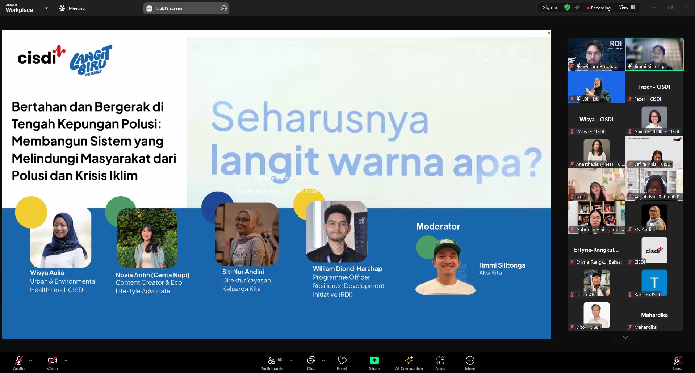The image size is (695, 373).
Task: Expand the chevron below participant thumbnails
Action: [x=625, y=337]
